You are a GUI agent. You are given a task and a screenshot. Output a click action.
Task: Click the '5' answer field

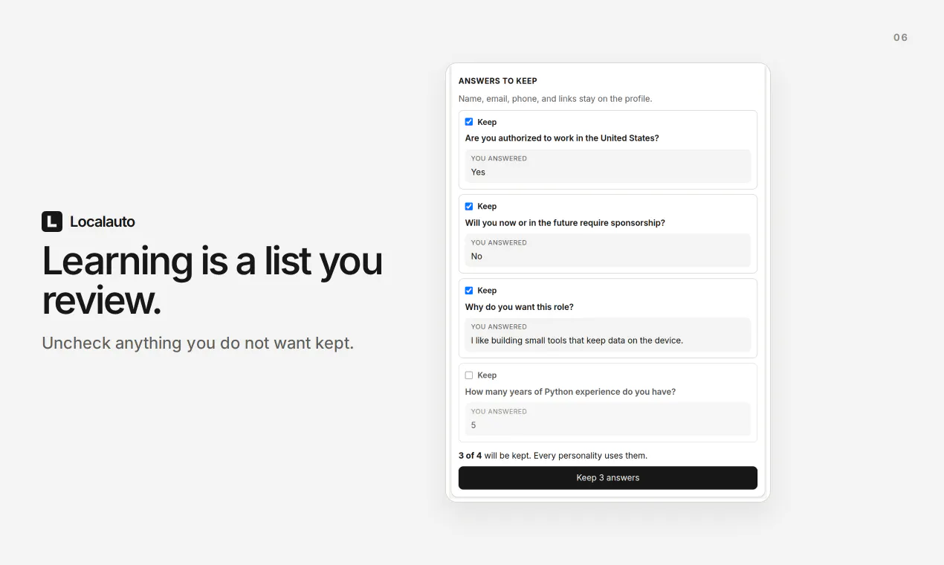[x=608, y=419]
